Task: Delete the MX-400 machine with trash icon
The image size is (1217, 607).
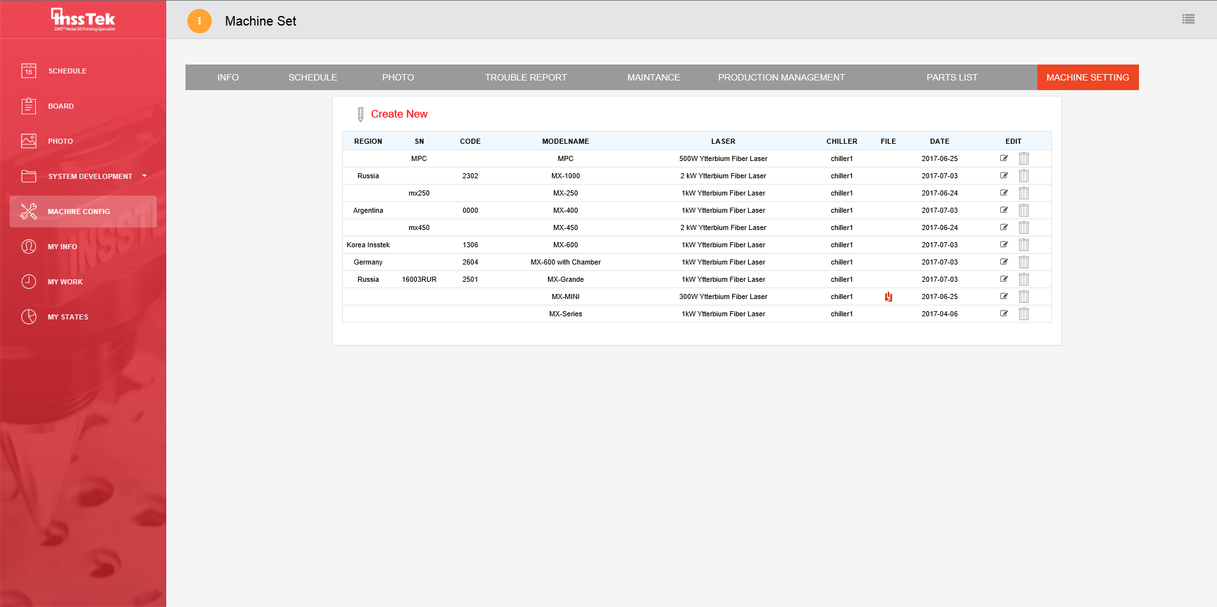Action: 1023,210
